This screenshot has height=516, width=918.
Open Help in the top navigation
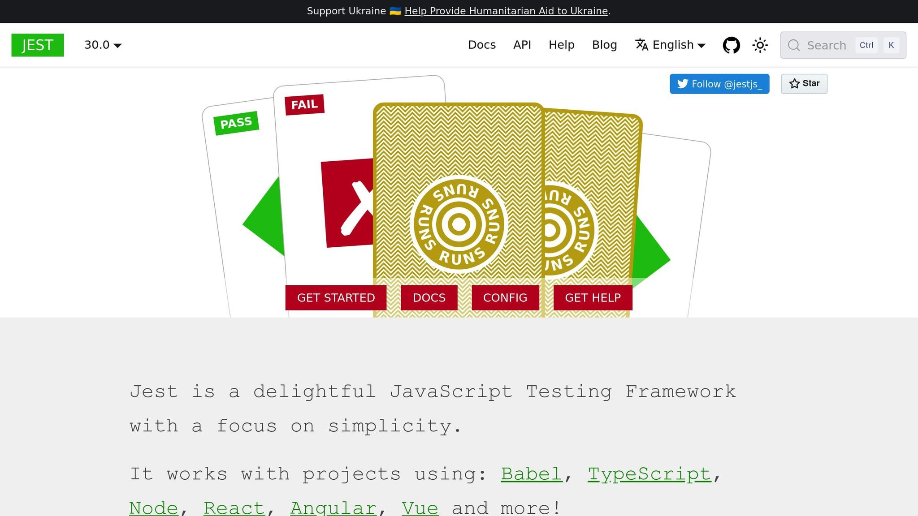click(561, 45)
